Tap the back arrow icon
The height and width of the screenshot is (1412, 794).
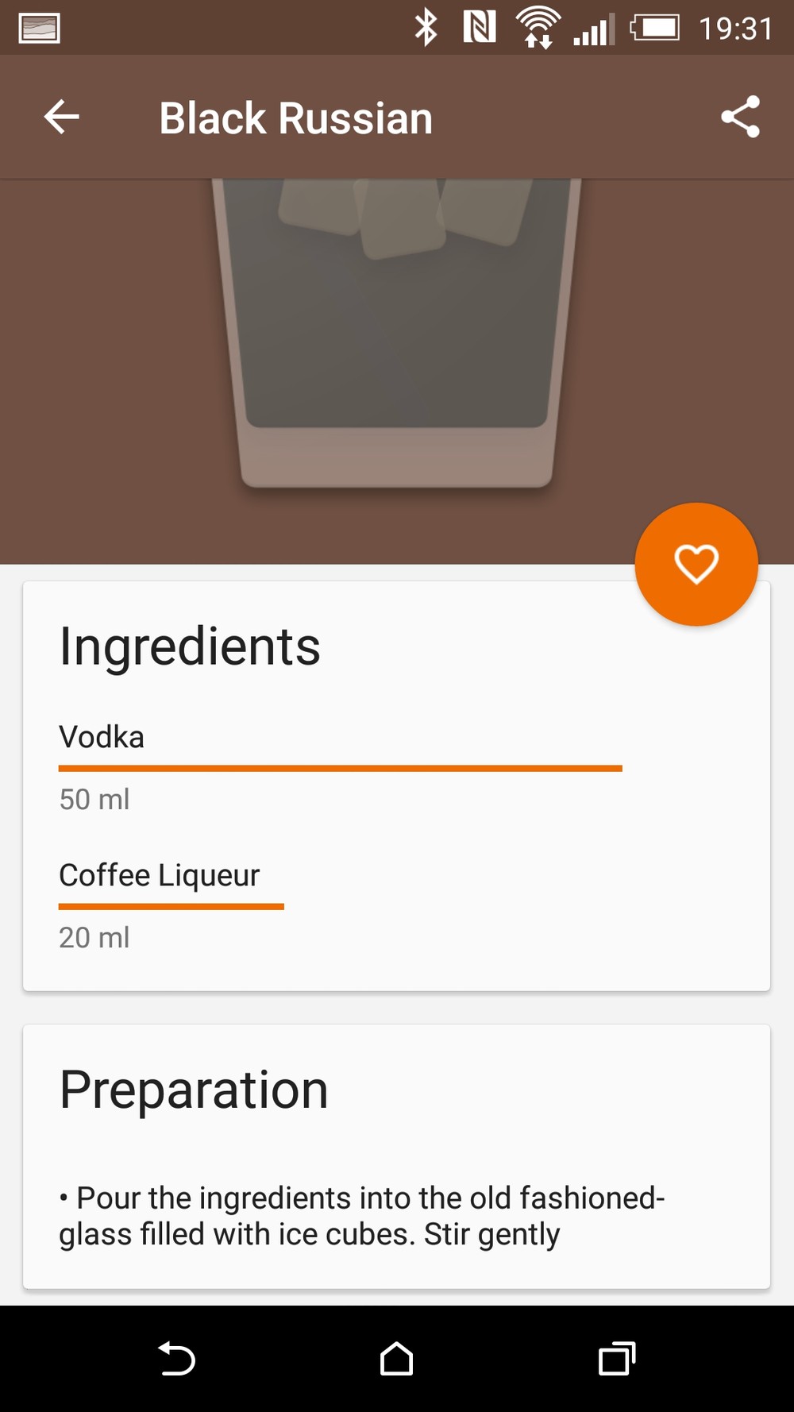(x=61, y=118)
